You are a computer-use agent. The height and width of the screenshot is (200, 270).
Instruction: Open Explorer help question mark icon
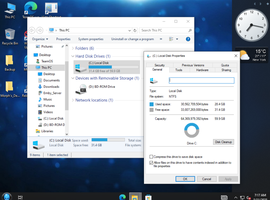point(188,39)
